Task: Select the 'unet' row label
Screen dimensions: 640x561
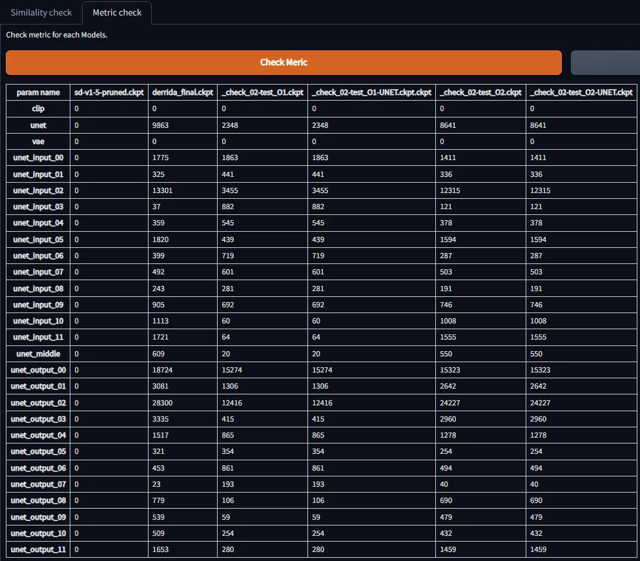Action: point(38,125)
